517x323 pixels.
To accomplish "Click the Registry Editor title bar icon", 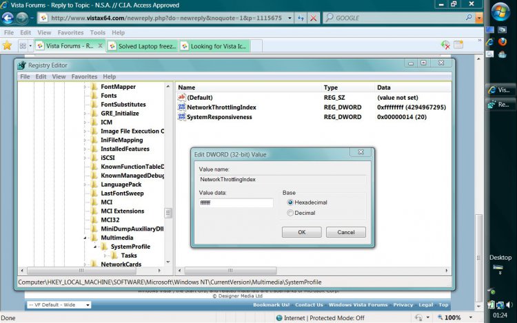I will pyautogui.click(x=22, y=65).
